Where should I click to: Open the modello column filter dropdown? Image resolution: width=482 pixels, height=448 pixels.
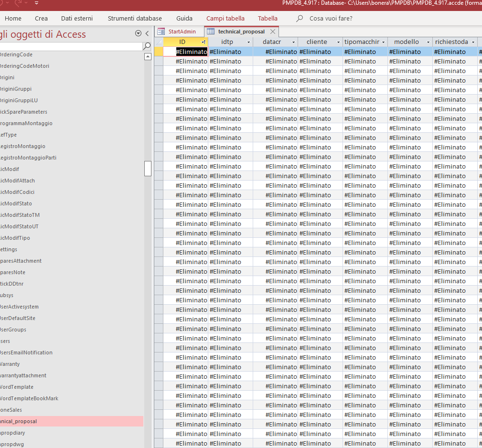[x=428, y=42]
